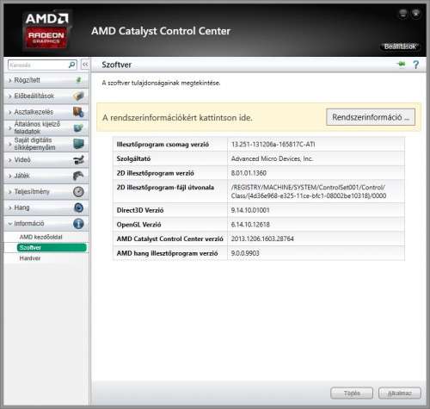The height and width of the screenshot is (409, 430).
Task: Expand the Előbeállítások section
Action: click(x=46, y=96)
